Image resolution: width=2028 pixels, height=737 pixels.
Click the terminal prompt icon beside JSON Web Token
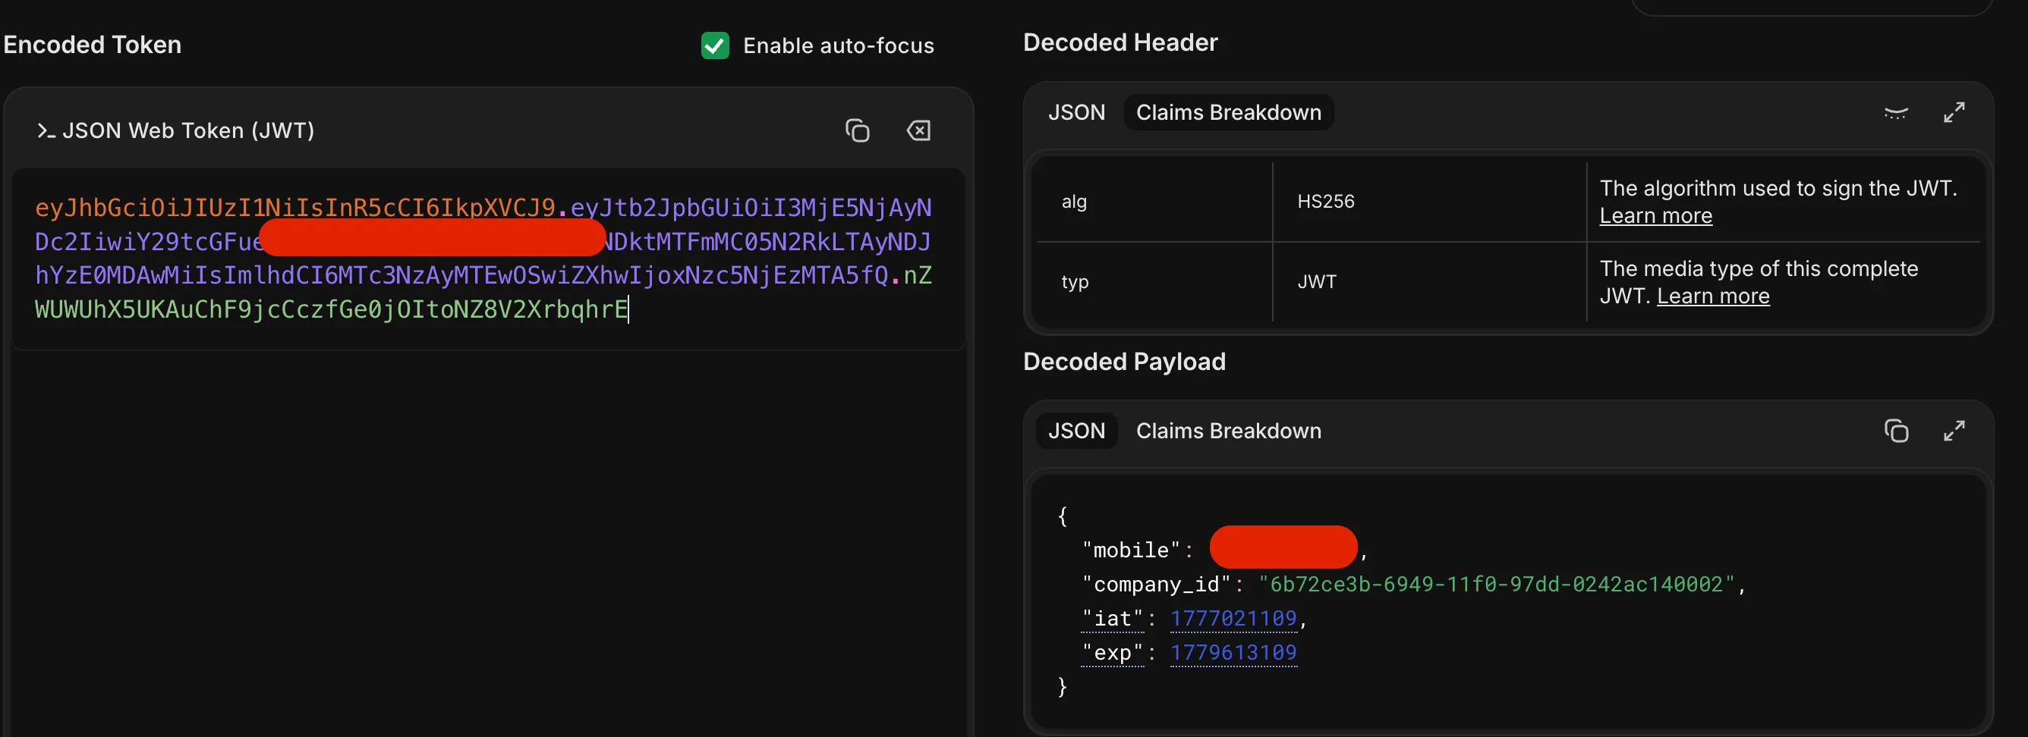(x=46, y=131)
